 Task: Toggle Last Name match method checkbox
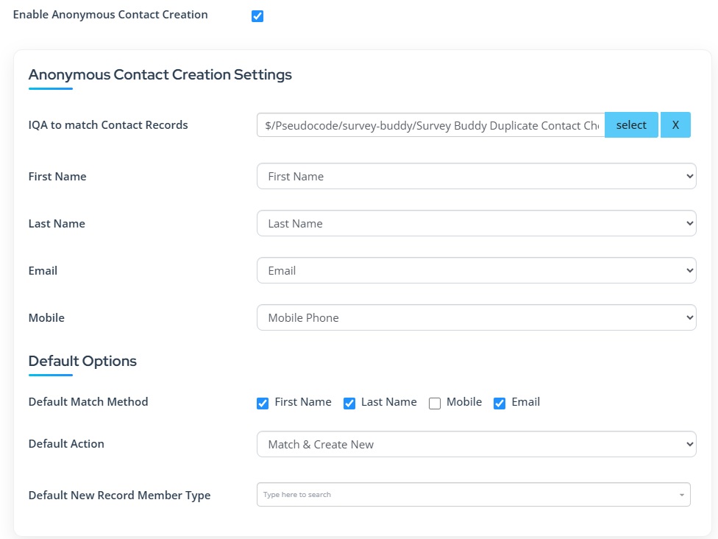click(x=349, y=404)
